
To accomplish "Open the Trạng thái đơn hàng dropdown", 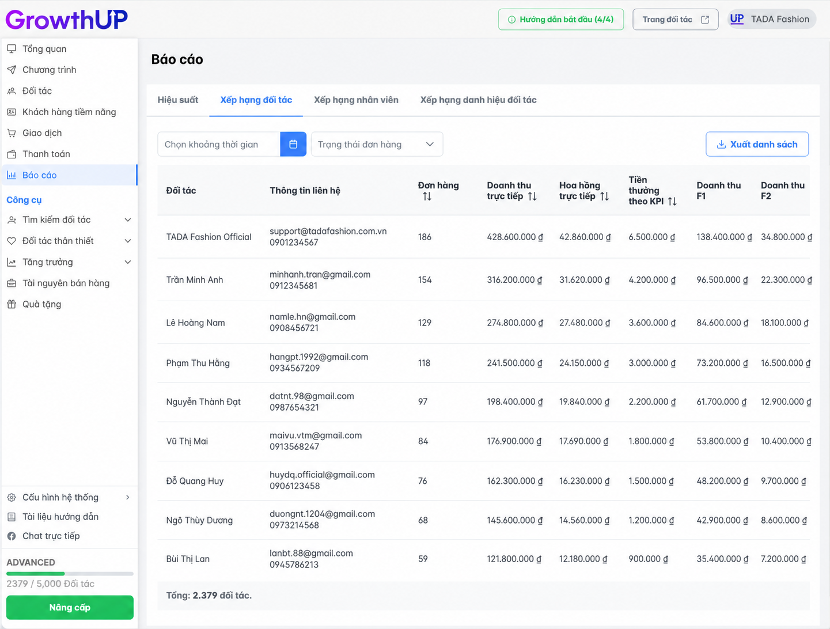I will [377, 144].
